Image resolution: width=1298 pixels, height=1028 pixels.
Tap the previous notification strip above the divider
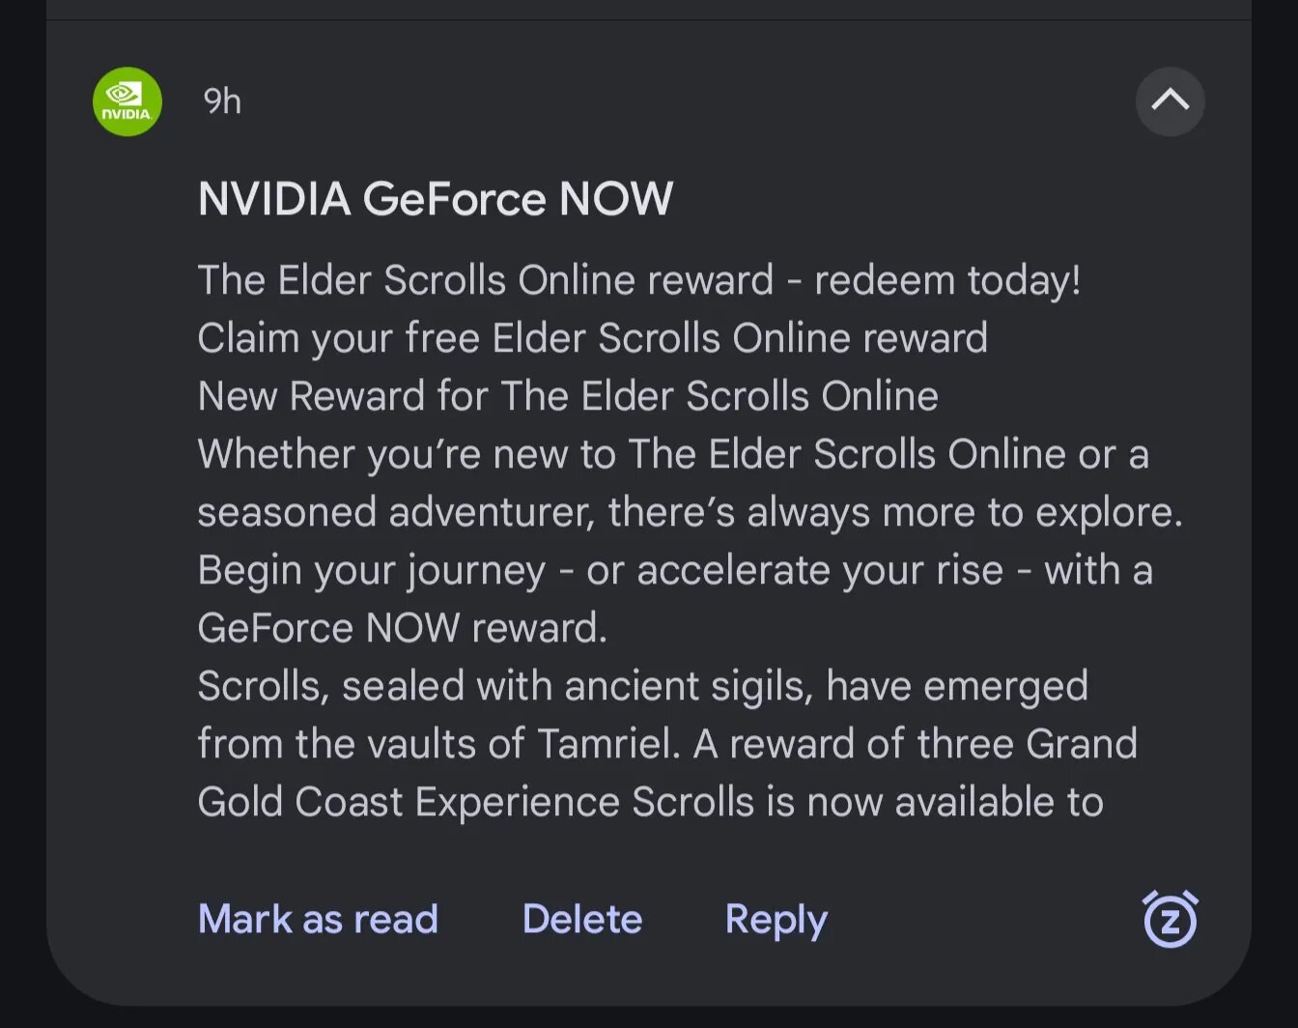click(649, 9)
